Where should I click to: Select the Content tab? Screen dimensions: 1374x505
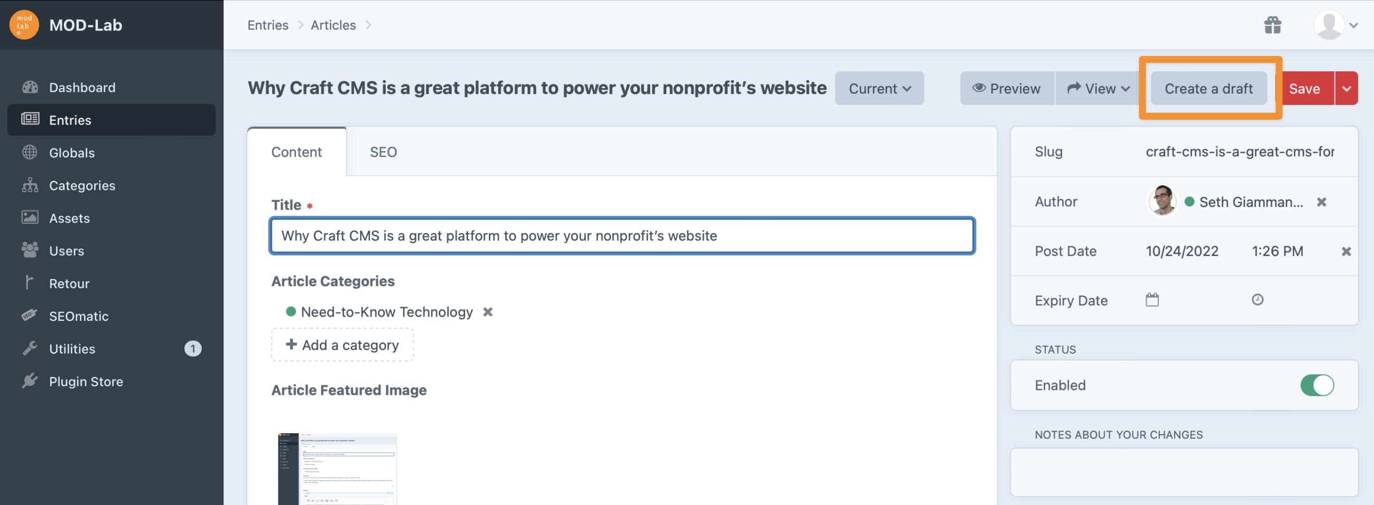coord(296,153)
